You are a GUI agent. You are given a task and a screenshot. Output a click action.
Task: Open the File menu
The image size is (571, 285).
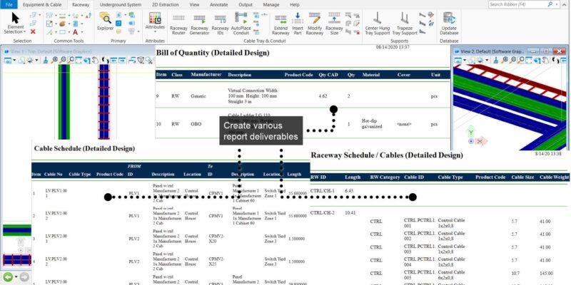(x=9, y=4)
